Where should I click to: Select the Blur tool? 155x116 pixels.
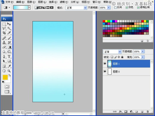[4, 51]
